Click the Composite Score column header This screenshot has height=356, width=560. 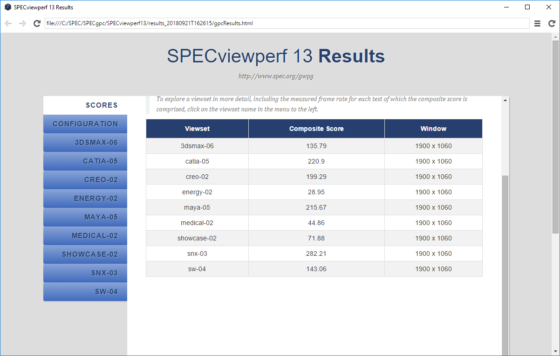pos(316,129)
